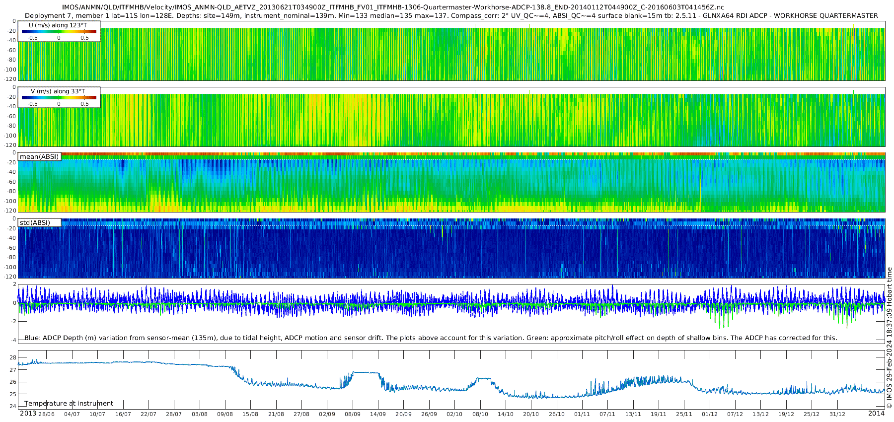The width and height of the screenshot is (894, 422).
Task: Click the Deployment 7 metadata subtitle line
Action: [451, 15]
